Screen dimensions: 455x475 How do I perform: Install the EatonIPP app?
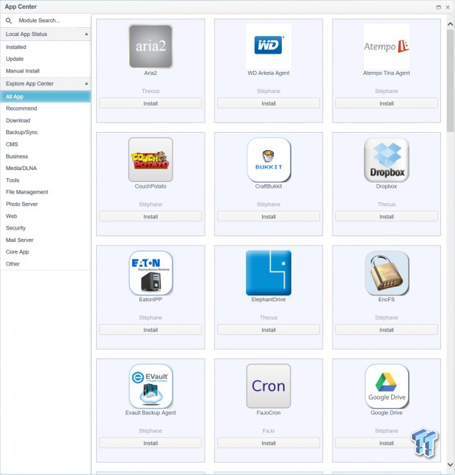(x=150, y=330)
